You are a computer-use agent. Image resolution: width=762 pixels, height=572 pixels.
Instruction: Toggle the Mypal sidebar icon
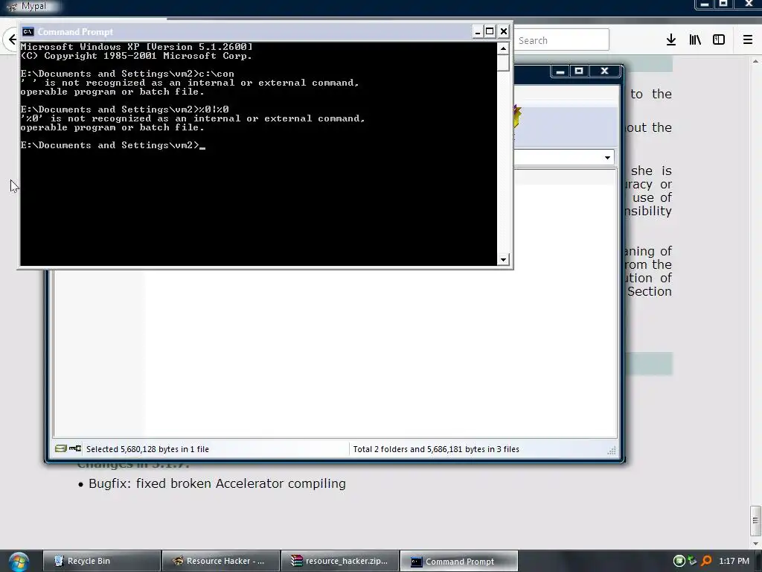pos(719,40)
